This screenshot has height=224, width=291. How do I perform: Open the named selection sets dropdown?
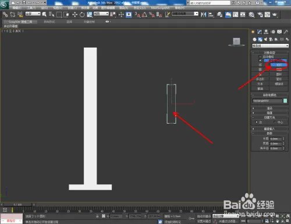coord(185,13)
